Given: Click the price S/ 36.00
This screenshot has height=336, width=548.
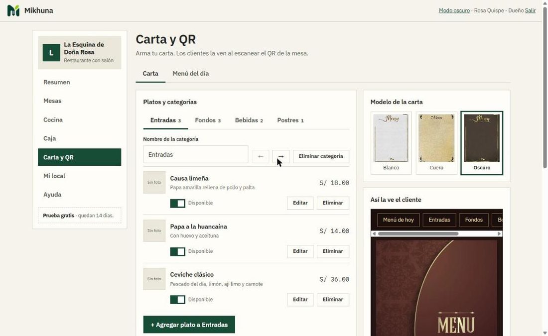Looking at the screenshot, I should click(334, 279).
